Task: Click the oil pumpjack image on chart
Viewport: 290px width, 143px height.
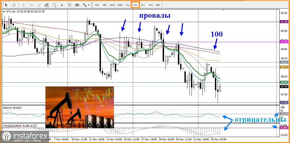Action: click(79, 107)
